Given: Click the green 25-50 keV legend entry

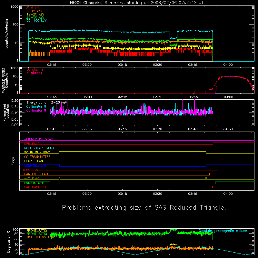Looking at the screenshot, I should (35, 17).
